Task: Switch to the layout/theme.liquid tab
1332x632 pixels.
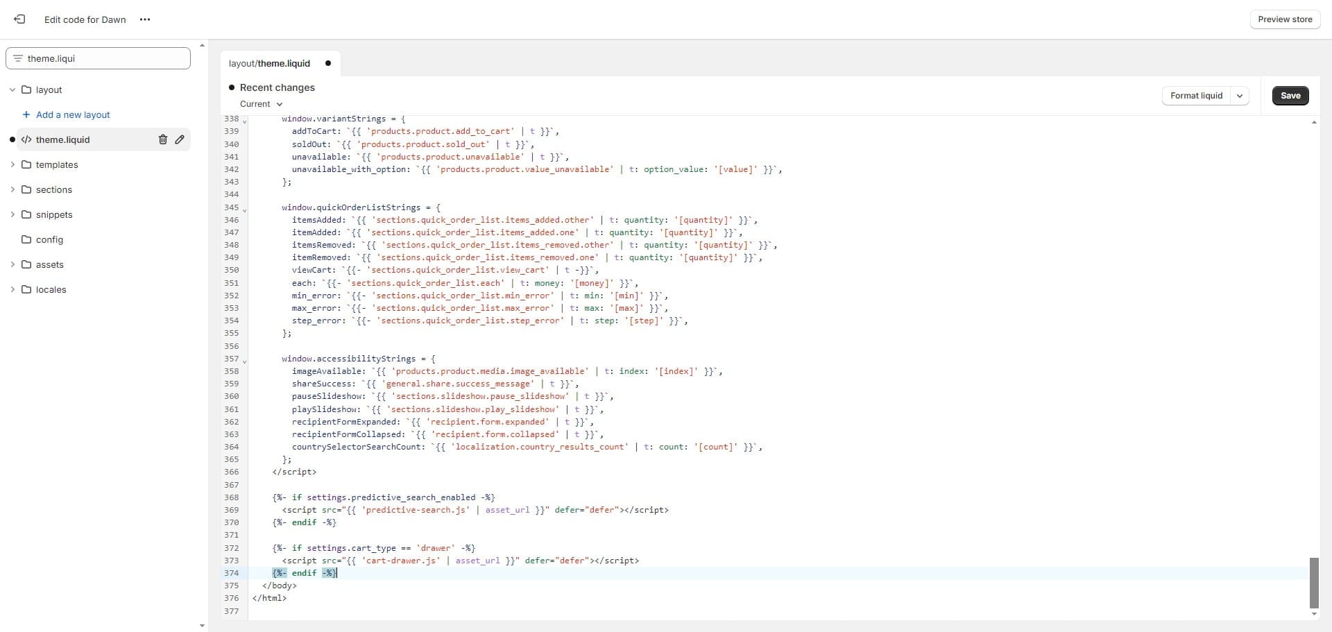Action: (x=269, y=63)
